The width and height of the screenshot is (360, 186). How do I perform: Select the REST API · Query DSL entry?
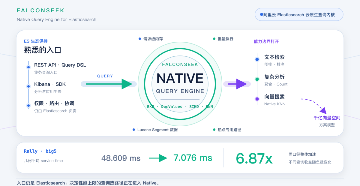60,65
